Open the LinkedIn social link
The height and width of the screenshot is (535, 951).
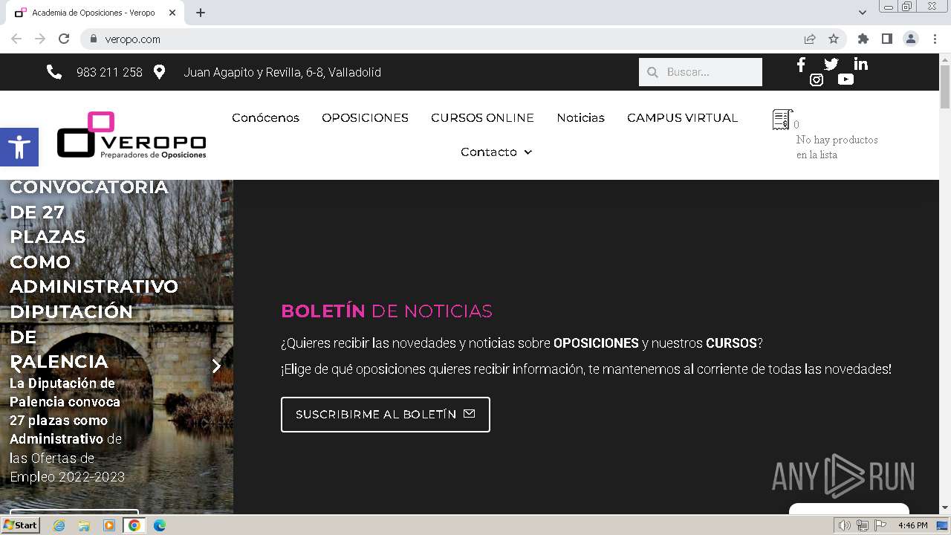(x=860, y=65)
